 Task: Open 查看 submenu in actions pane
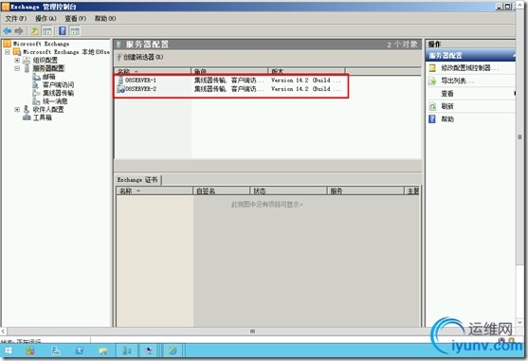pyautogui.click(x=447, y=94)
